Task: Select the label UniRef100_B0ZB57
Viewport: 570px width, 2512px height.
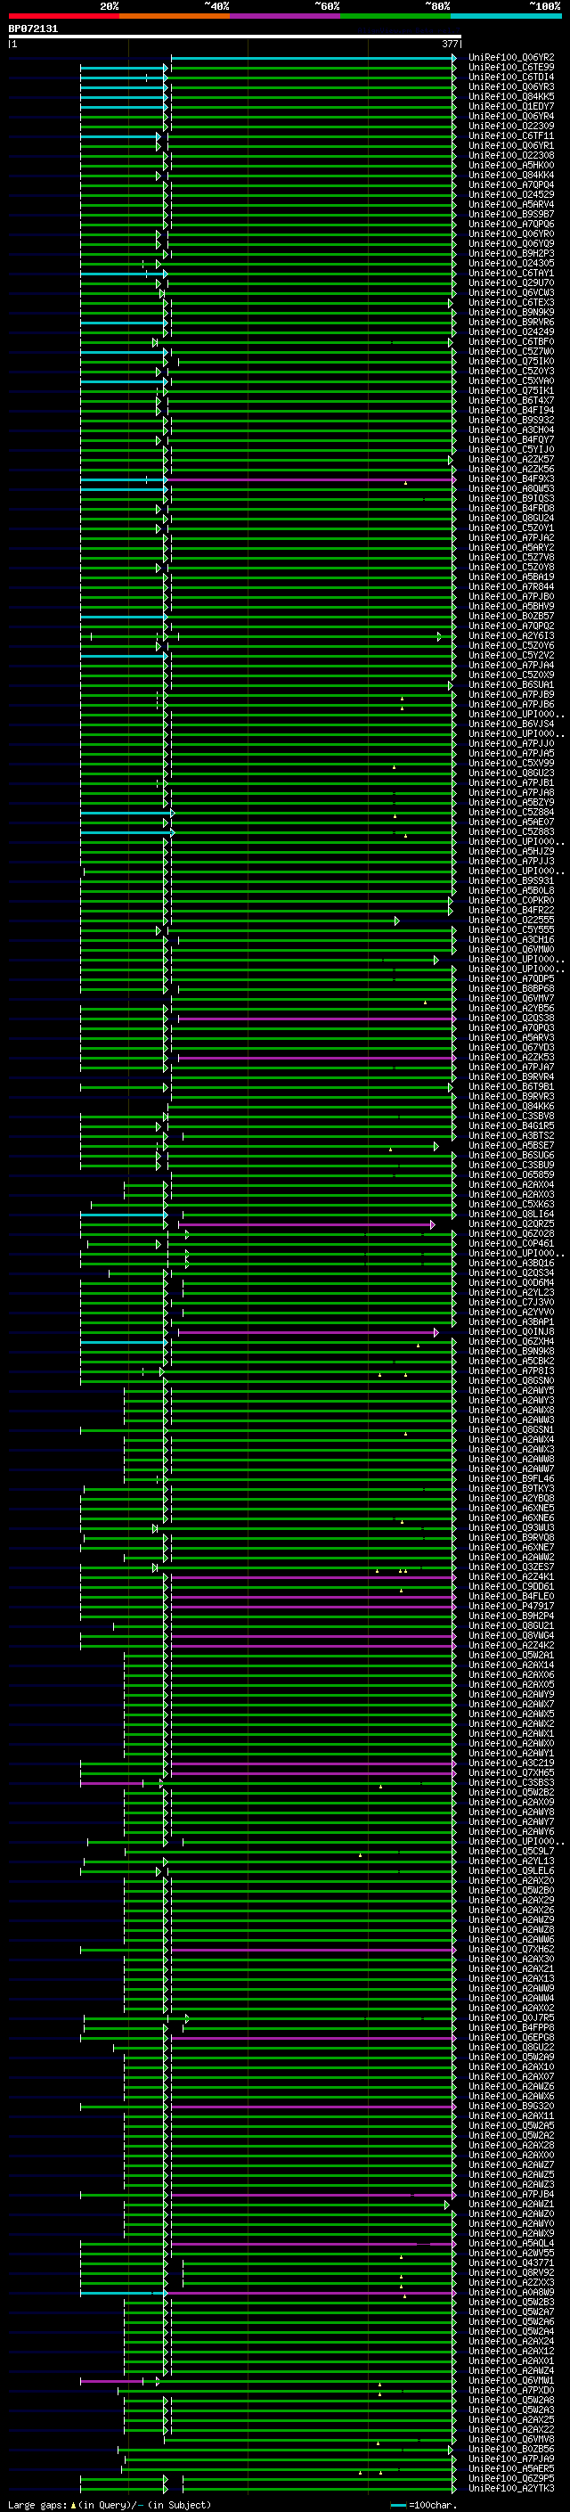Action: point(510,617)
